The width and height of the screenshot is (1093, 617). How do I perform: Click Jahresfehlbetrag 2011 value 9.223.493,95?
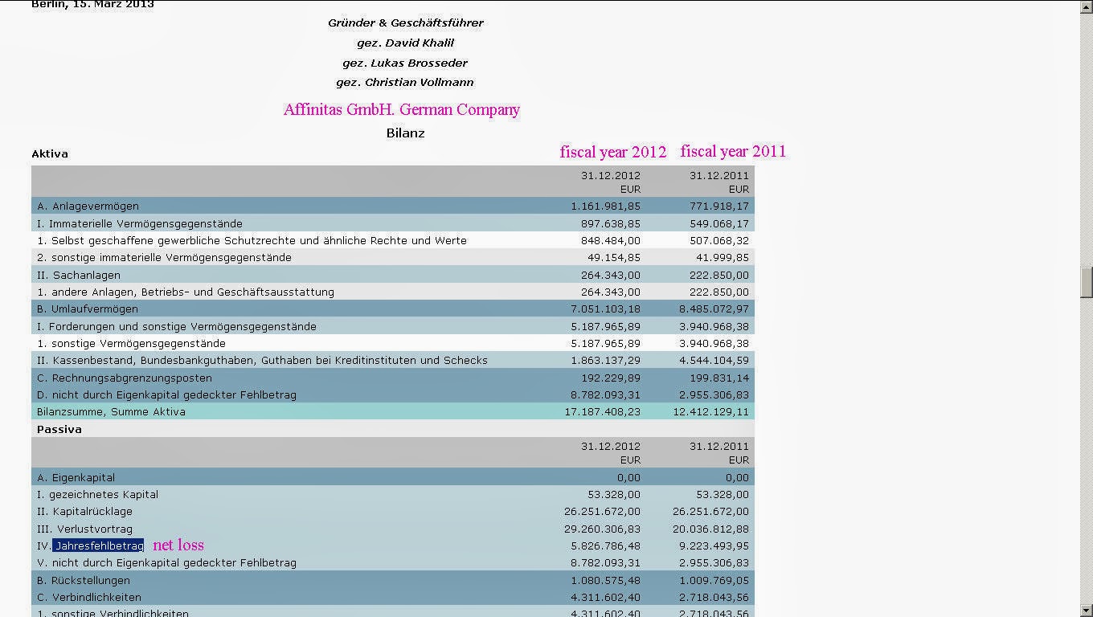point(714,545)
